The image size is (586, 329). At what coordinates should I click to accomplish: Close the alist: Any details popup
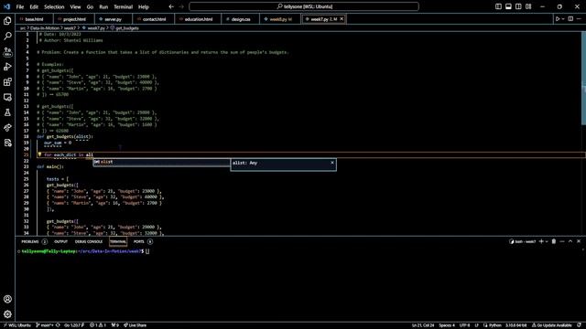tap(332, 163)
